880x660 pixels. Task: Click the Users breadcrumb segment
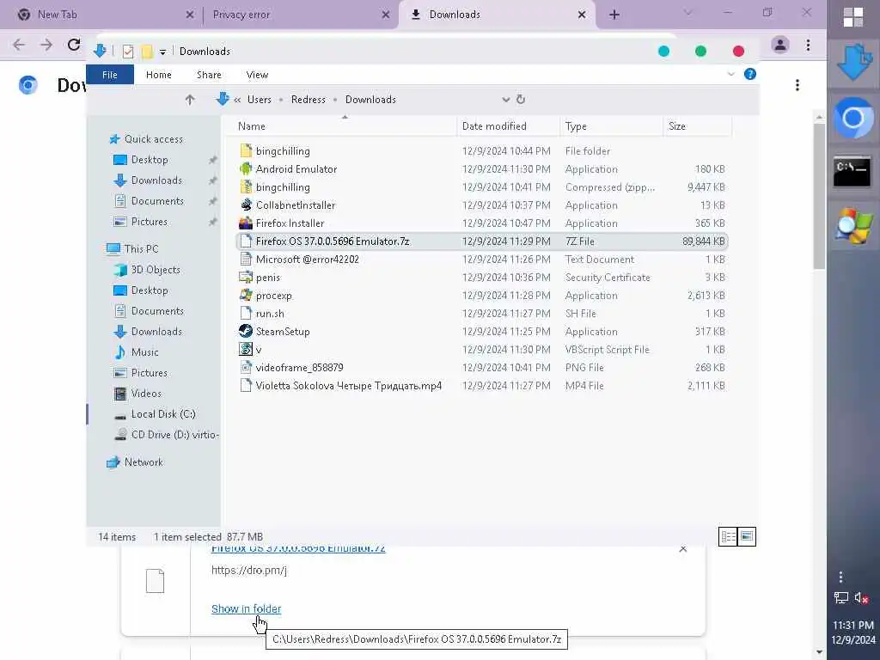[260, 100]
